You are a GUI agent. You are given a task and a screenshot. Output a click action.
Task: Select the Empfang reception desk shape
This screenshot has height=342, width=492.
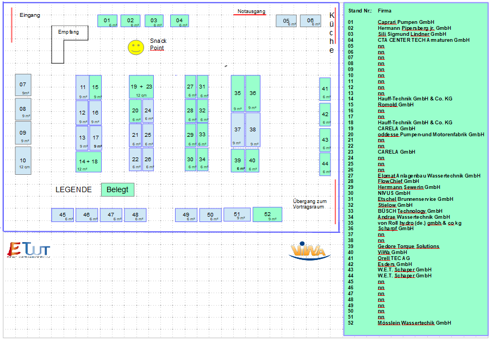[x=70, y=45]
